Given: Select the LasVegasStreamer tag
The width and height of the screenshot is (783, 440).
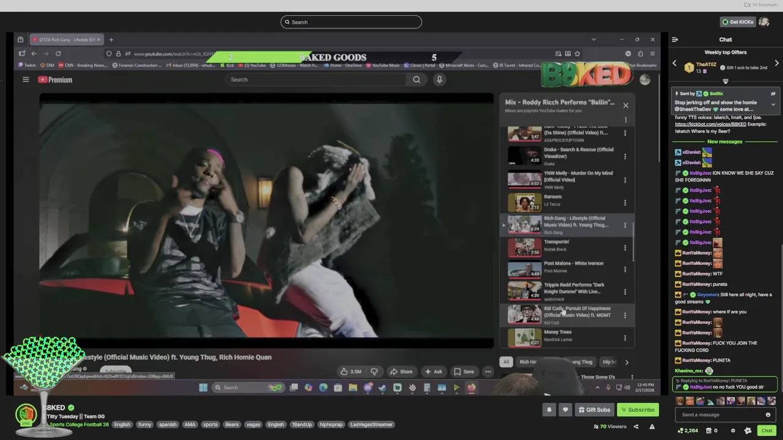Looking at the screenshot, I should point(371,424).
